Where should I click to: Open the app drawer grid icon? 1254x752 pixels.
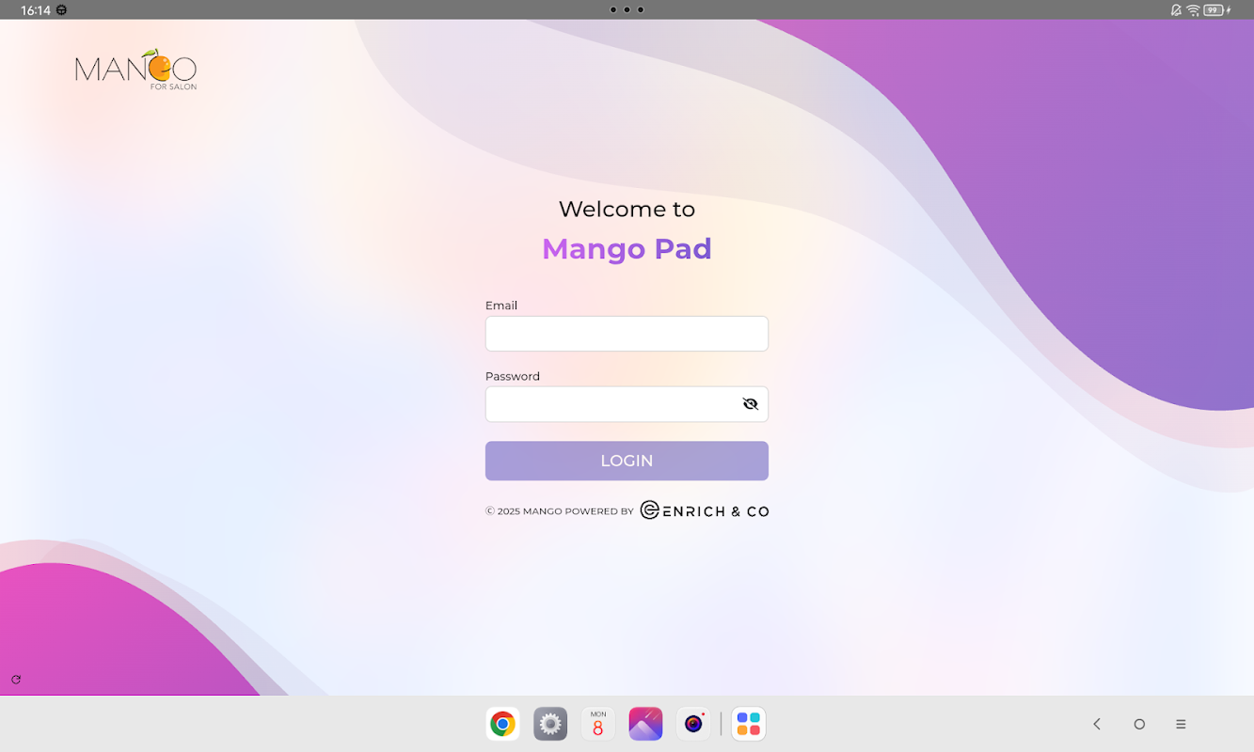pos(749,724)
